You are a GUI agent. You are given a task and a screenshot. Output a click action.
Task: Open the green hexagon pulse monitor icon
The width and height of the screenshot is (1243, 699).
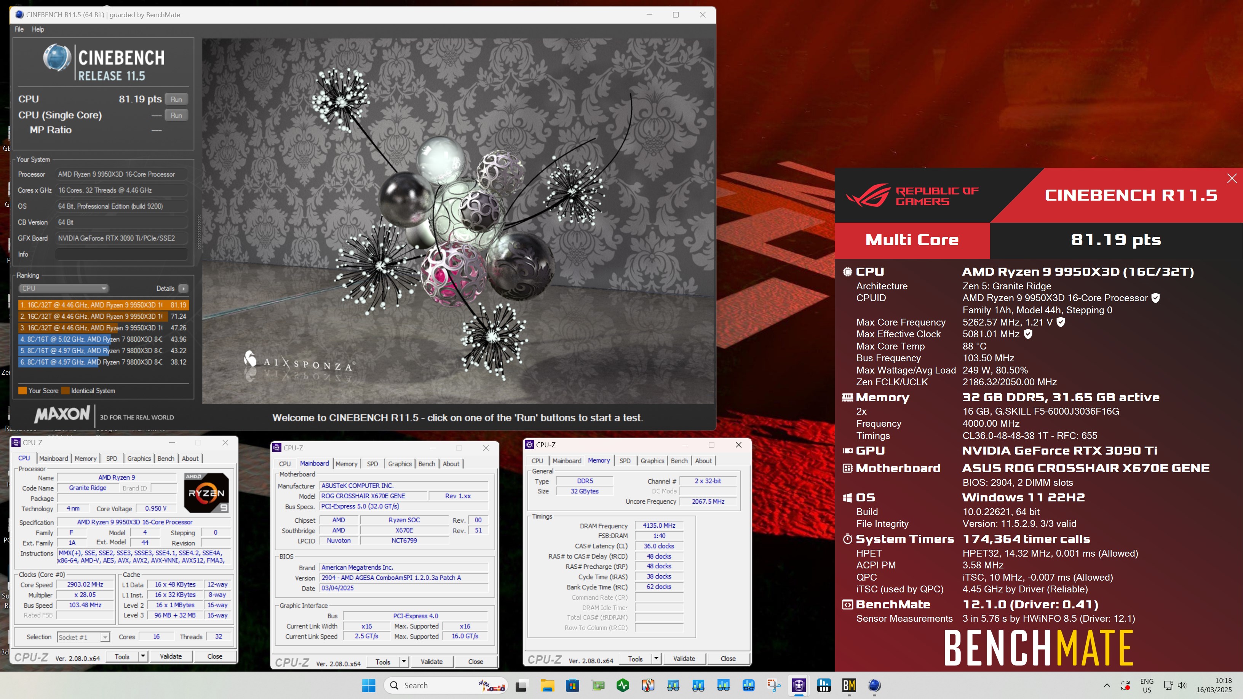pos(623,685)
